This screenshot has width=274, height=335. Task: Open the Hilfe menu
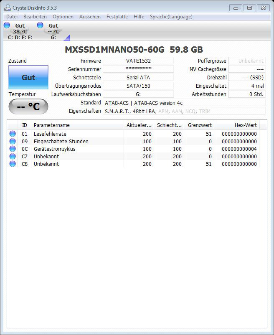[139, 17]
